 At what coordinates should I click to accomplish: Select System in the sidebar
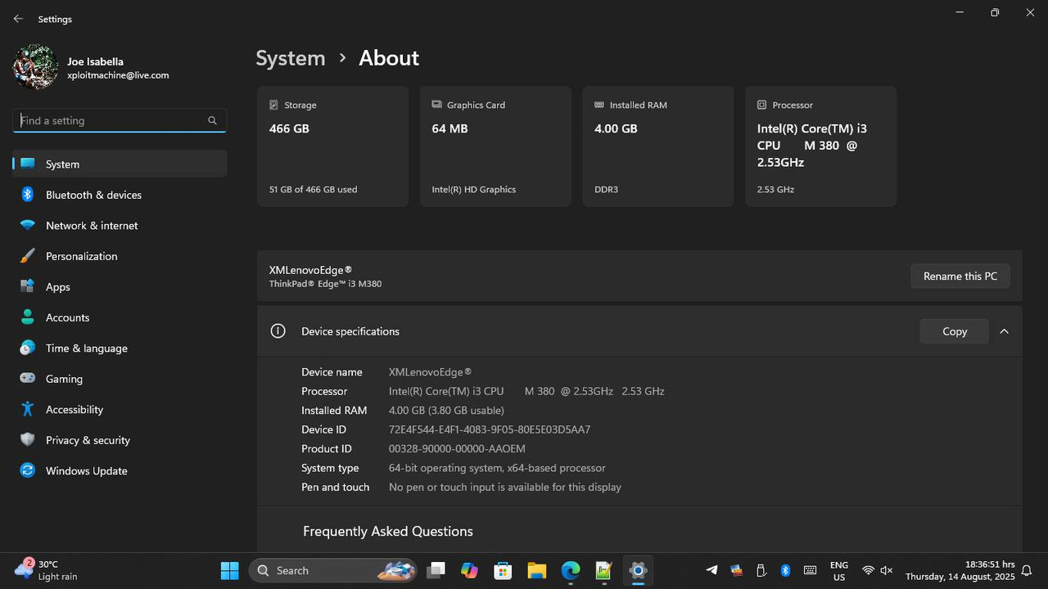(x=120, y=164)
